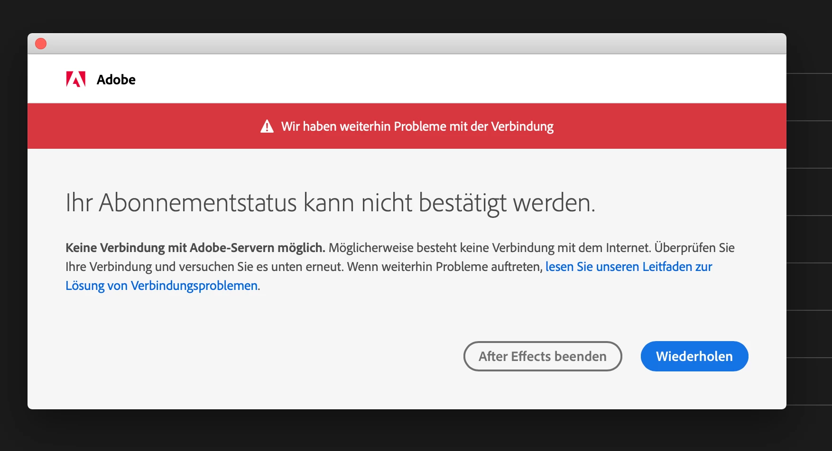Click the banner text 'Wir haben weiterhin Probleme mit der Verbindung'
This screenshot has width=832, height=451.
pos(417,126)
